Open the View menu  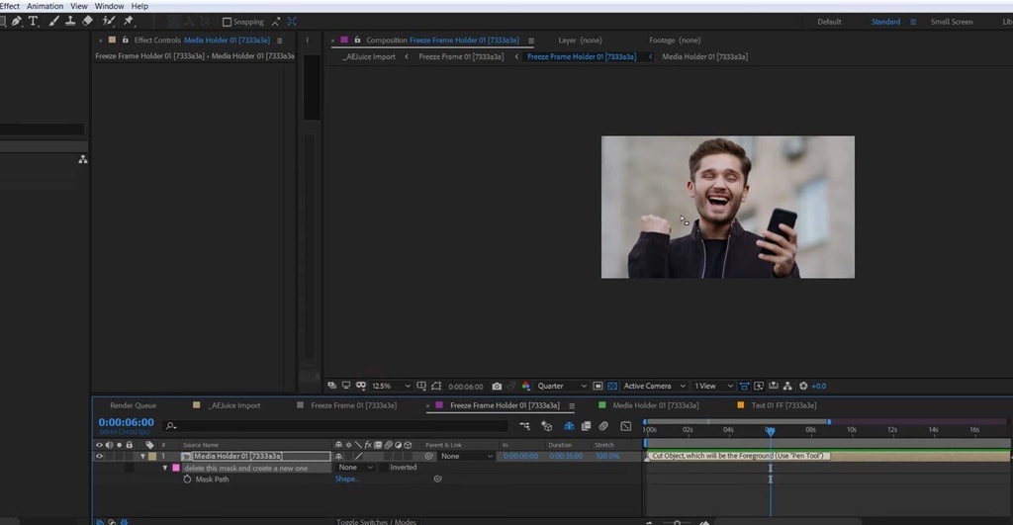[79, 6]
